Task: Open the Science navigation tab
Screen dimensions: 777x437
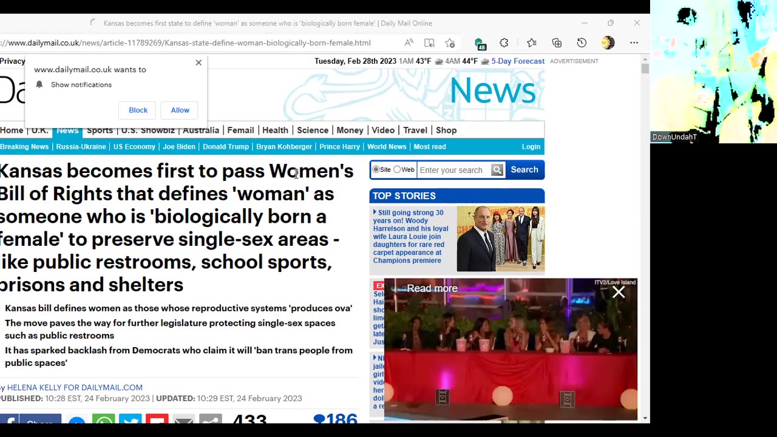Action: tap(313, 130)
